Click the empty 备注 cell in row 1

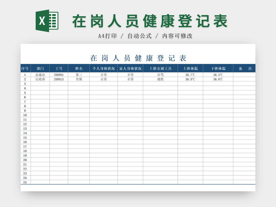[x=245, y=75]
